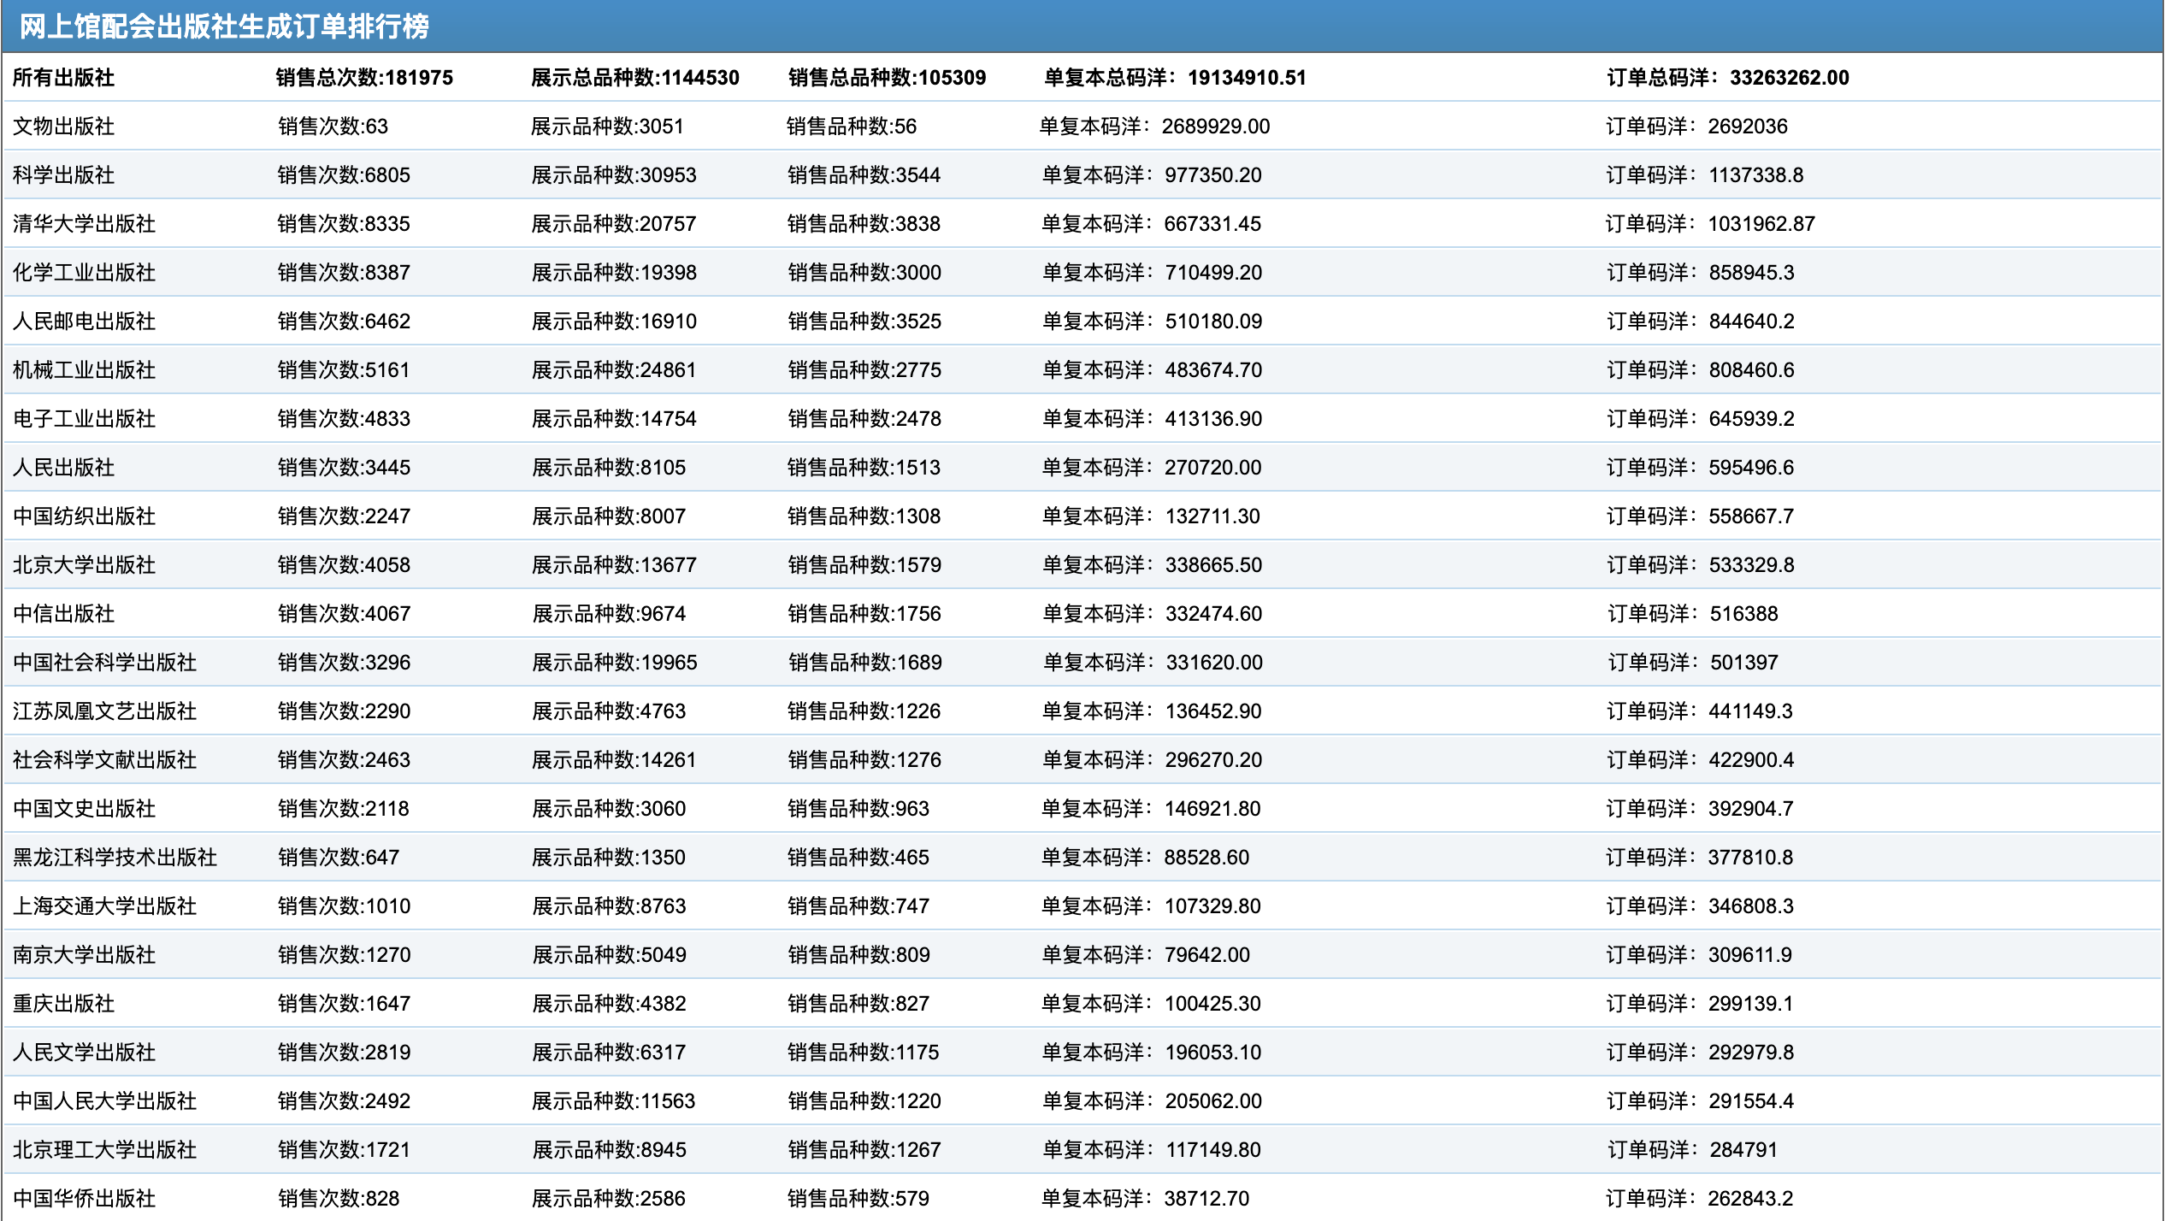This screenshot has height=1221, width=2165.
Task: Select the 清华大学出版社 row
Action: (x=85, y=224)
